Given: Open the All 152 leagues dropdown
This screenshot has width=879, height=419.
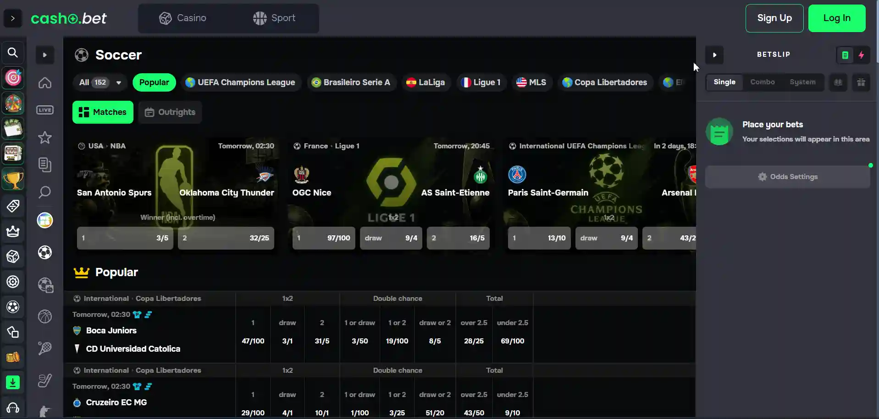Looking at the screenshot, I should pos(100,82).
